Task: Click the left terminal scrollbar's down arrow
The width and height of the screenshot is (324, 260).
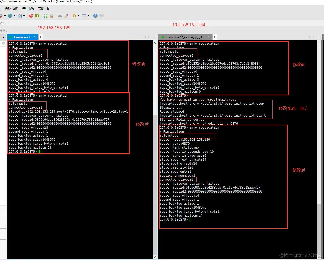Action: (155, 257)
